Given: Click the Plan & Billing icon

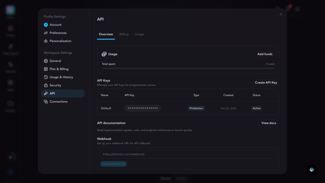Looking at the screenshot, I should pos(46,69).
